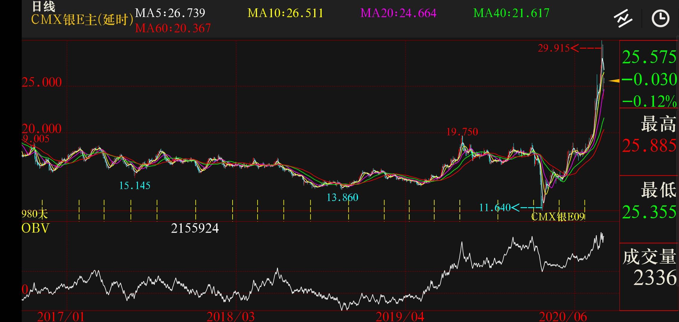
Task: Click the MA60 red average label
Action: [173, 28]
